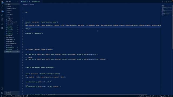Image resolution: width=173 pixels, height=97 pixels.
Task: Change the UTF-8 file encoding
Action: coord(154,96)
